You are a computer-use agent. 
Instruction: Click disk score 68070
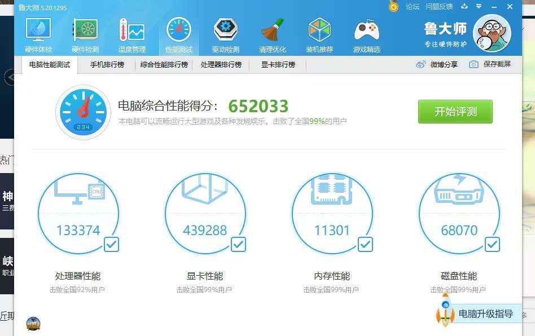(x=459, y=231)
